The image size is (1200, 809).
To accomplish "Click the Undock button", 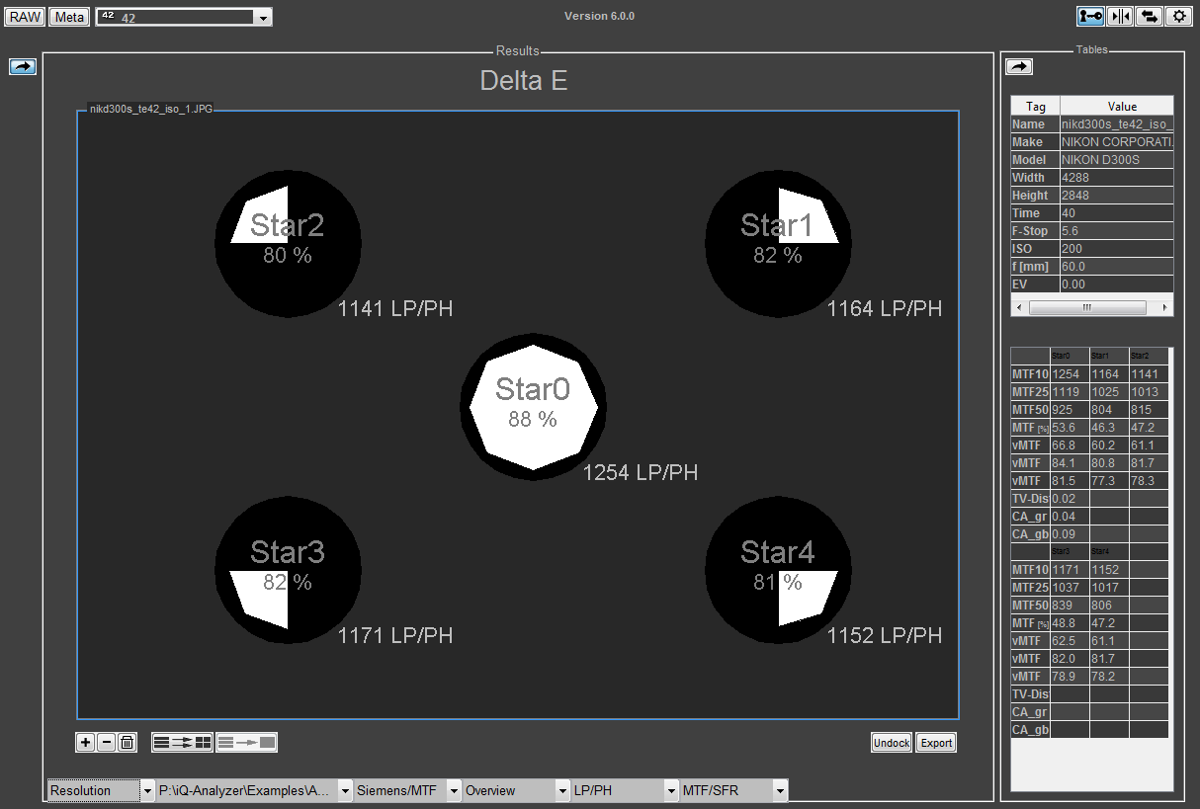I will pos(892,743).
